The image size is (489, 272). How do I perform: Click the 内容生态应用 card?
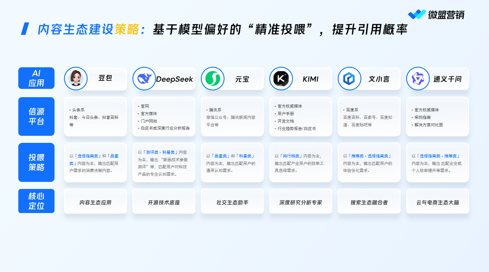pos(95,201)
